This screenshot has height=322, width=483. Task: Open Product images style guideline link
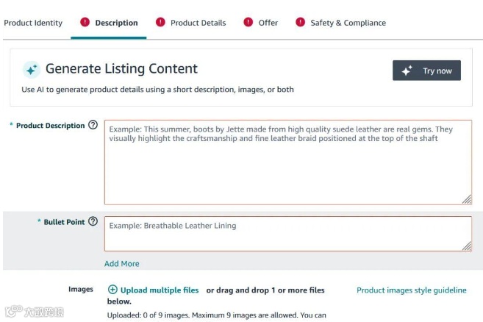(x=411, y=290)
